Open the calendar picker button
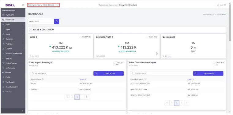Image resolution: width=233 pixels, height=115 pixels. pos(56,21)
